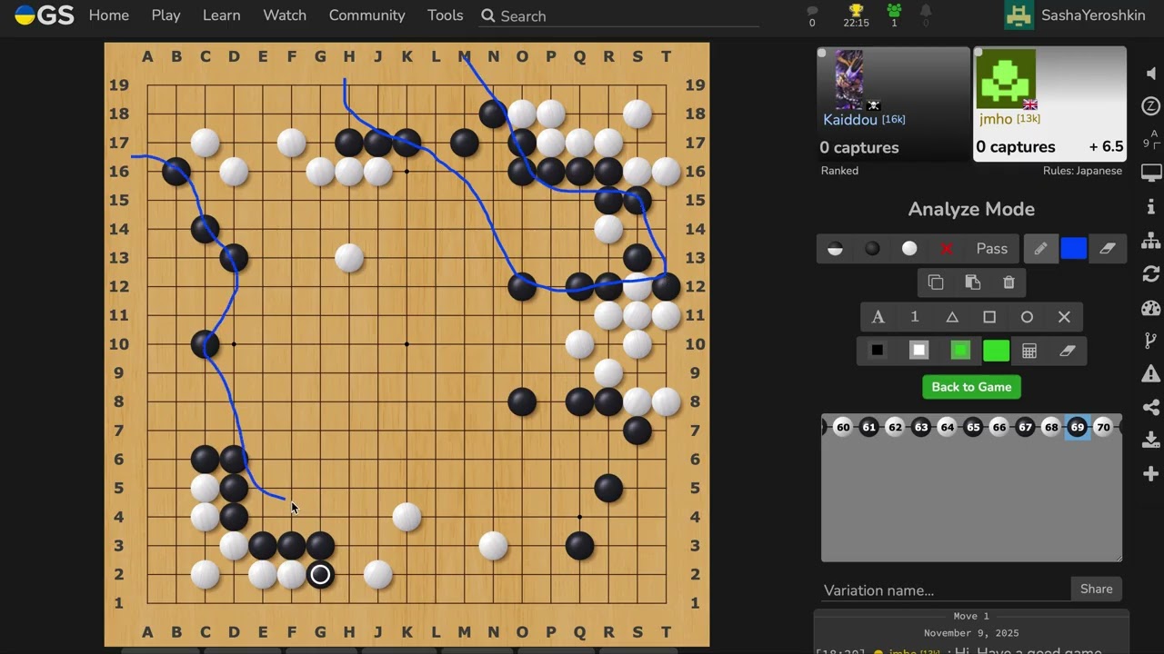
Task: Open the Play menu
Action: coord(166,15)
